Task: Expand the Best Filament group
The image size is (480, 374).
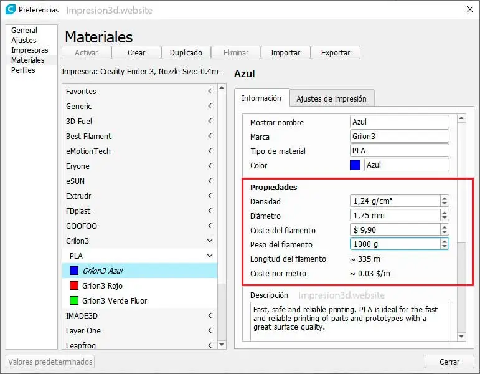Action: [x=210, y=136]
